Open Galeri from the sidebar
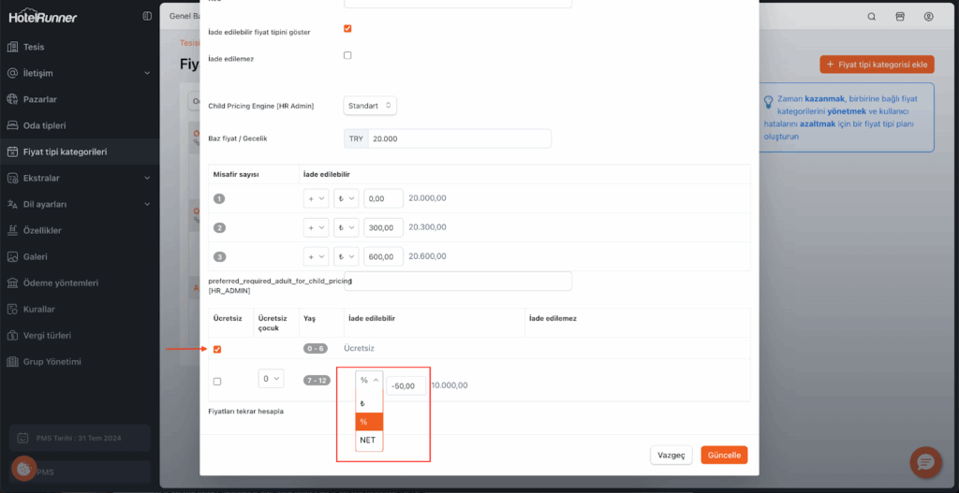The height and width of the screenshot is (493, 959). (41, 256)
